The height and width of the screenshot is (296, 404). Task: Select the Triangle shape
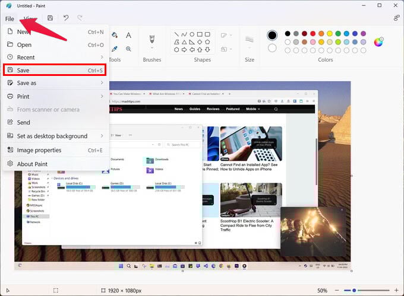[184, 42]
